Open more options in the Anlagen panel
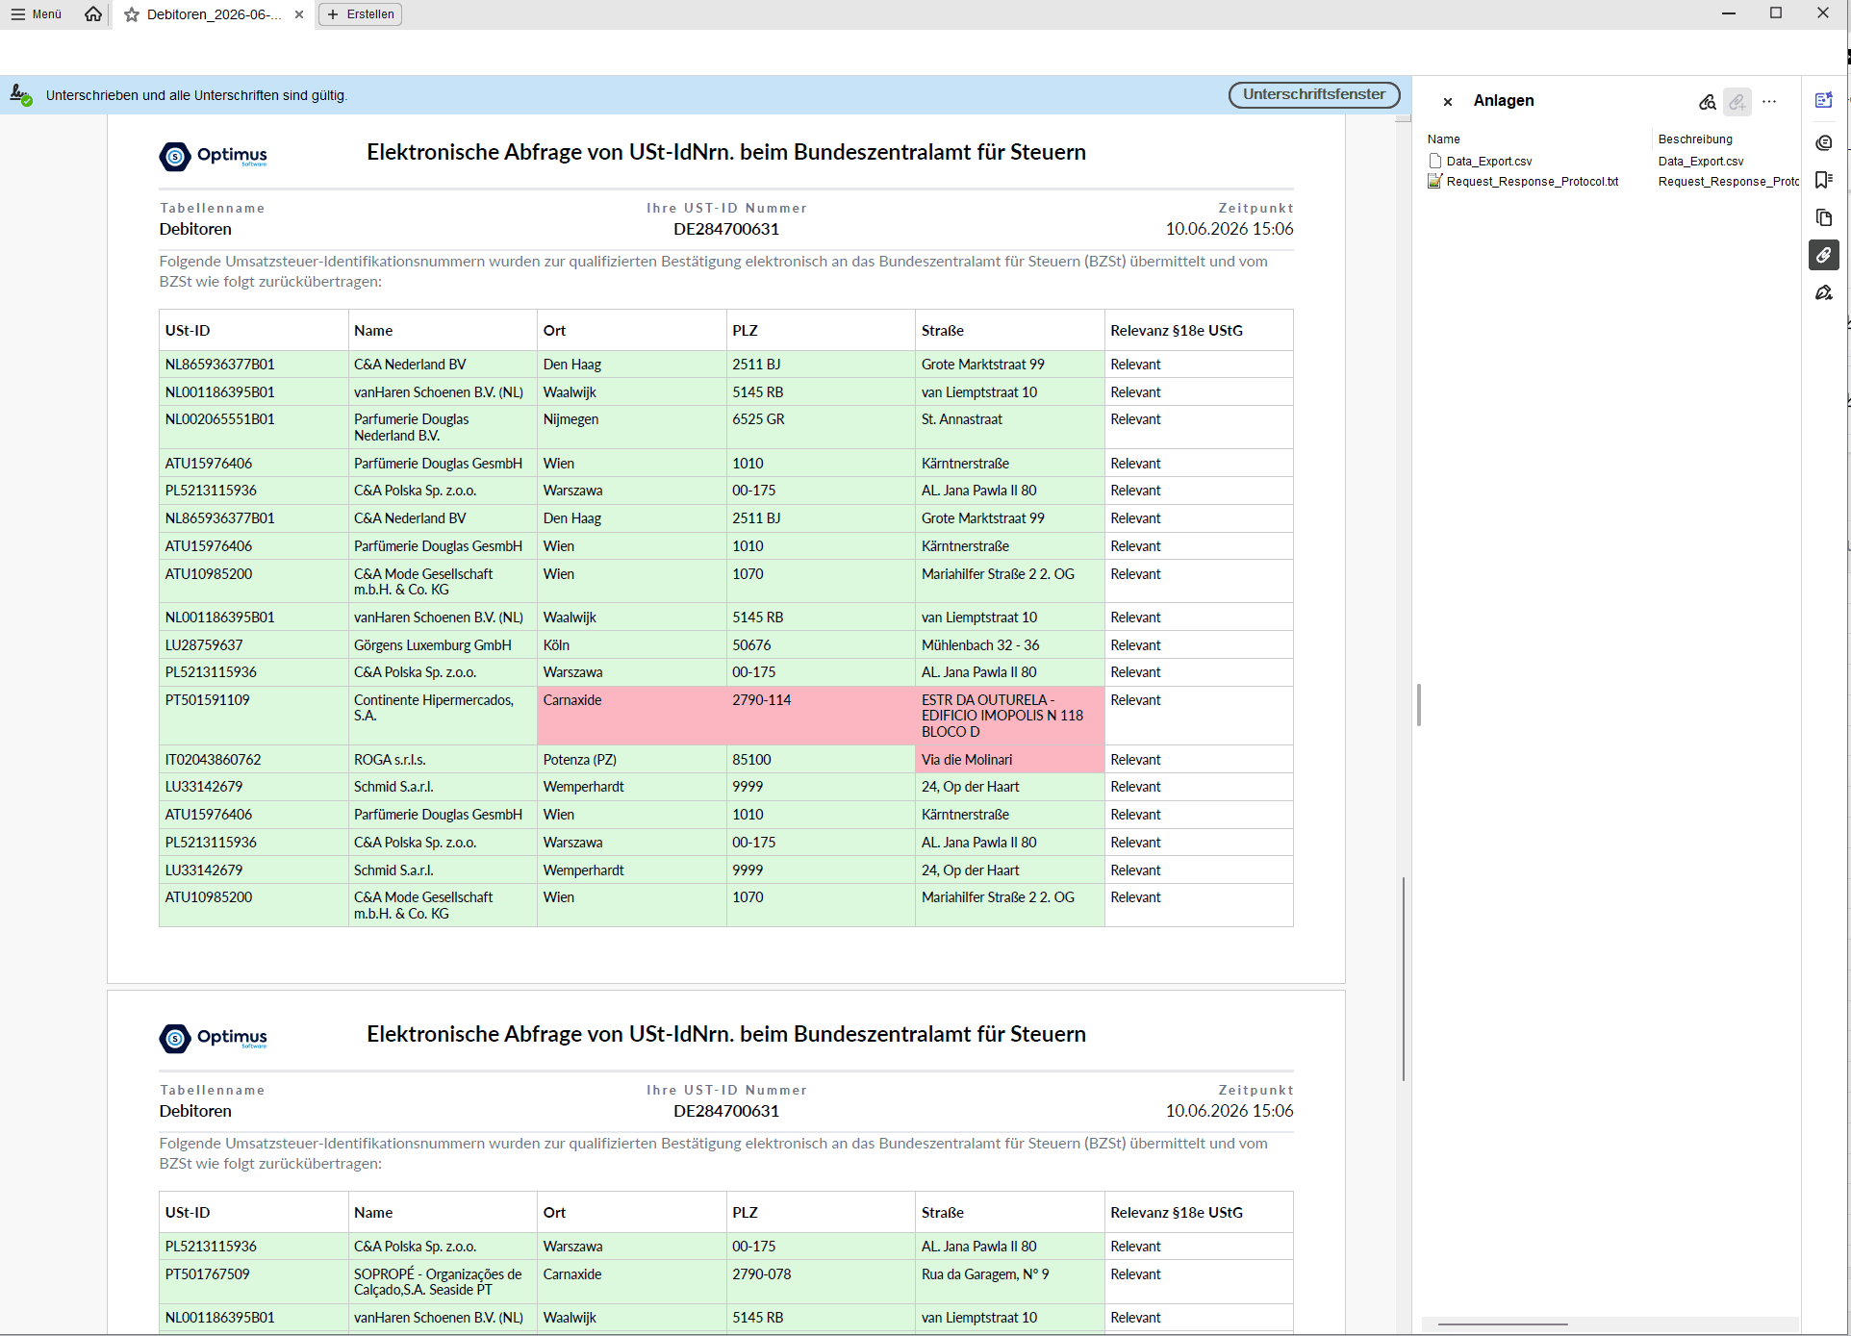 [x=1769, y=101]
